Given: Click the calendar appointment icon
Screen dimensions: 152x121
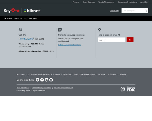Looking at the screenshot, I should (60, 30).
